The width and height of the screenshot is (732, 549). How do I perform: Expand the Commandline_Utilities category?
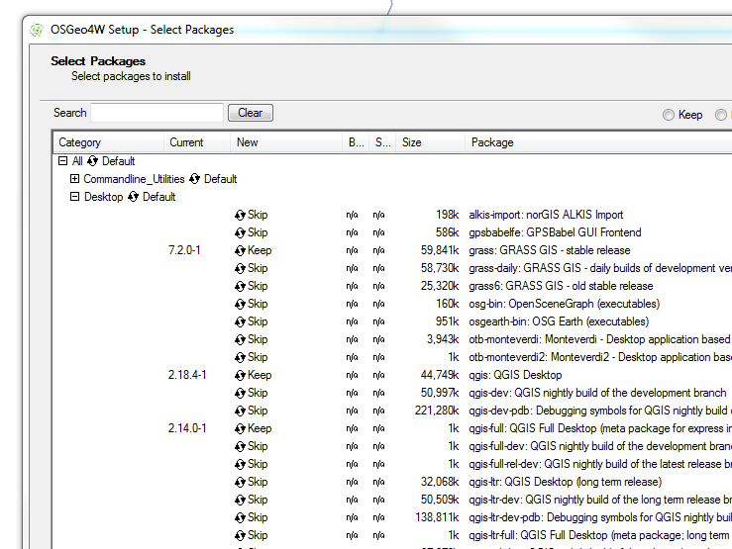(x=75, y=179)
